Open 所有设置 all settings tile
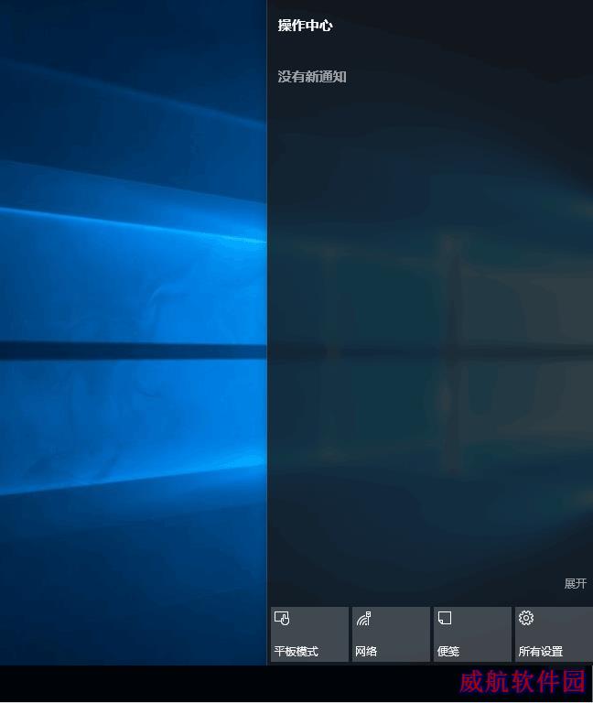This screenshot has height=703, width=593. pos(554,634)
